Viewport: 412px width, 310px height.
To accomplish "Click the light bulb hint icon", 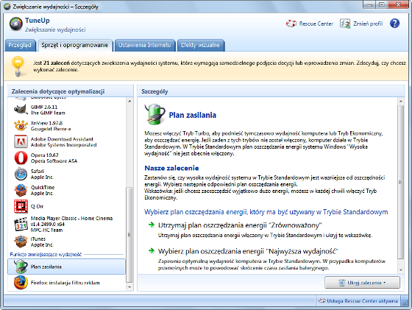I will [18, 66].
